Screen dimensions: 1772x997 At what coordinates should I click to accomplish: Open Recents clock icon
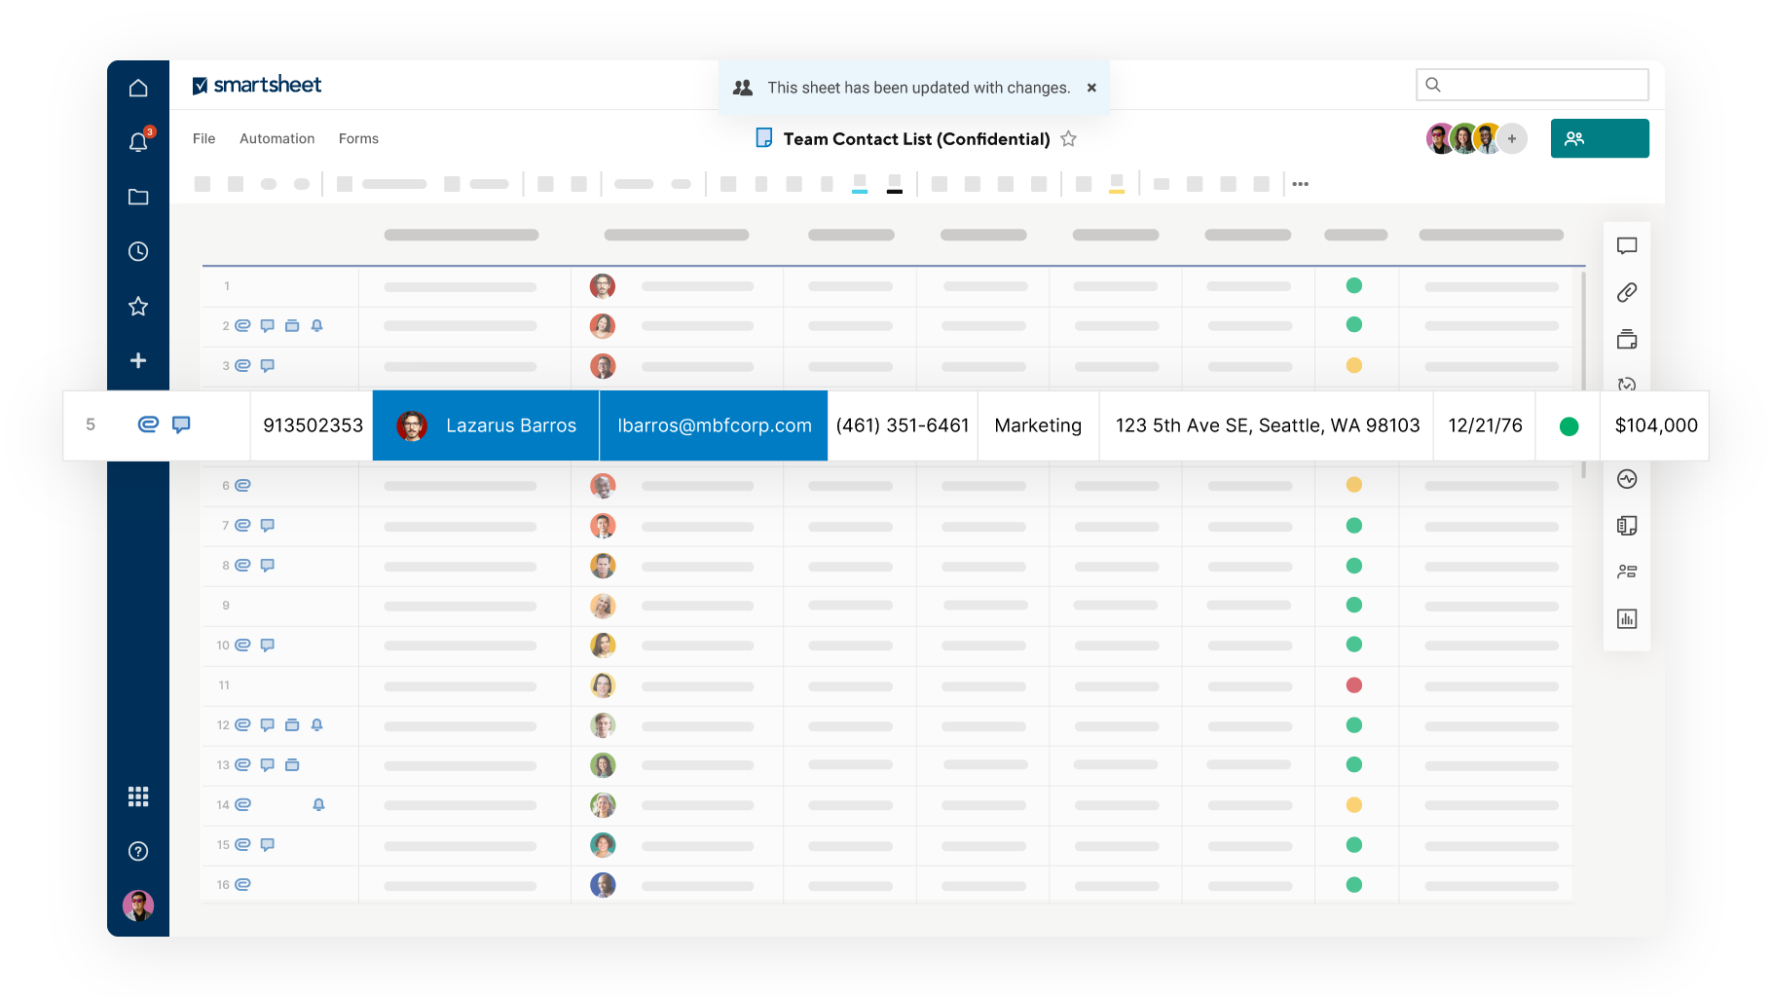(138, 251)
